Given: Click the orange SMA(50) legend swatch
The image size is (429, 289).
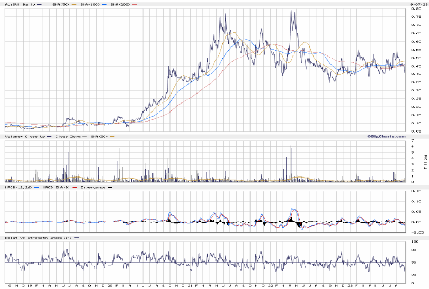Looking at the screenshot, I should pos(74,4).
